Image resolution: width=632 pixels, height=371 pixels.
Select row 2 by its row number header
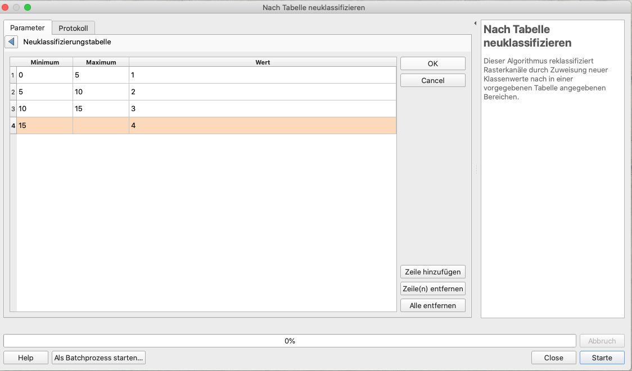13,92
